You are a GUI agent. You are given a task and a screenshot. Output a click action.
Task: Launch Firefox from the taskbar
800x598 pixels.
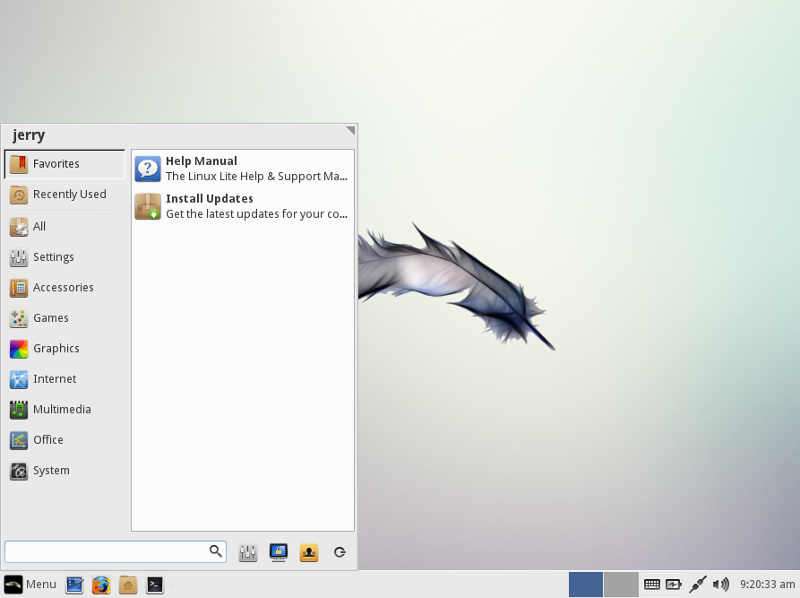tap(101, 585)
